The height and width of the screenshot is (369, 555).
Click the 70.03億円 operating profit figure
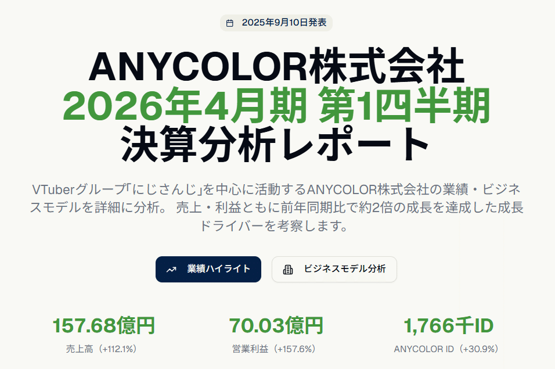(276, 325)
